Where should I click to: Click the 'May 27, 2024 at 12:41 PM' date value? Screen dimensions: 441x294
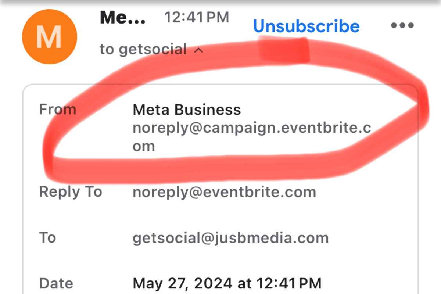227,283
